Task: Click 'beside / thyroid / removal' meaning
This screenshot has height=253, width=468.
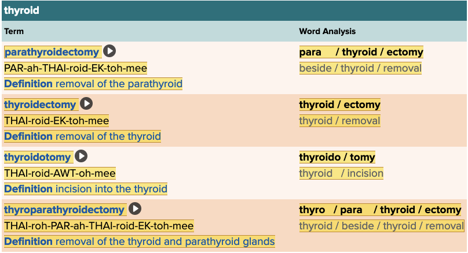Action: tap(360, 68)
